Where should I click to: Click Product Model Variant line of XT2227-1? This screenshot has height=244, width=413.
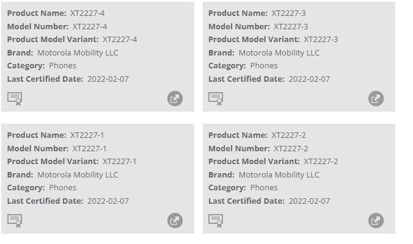(71, 162)
